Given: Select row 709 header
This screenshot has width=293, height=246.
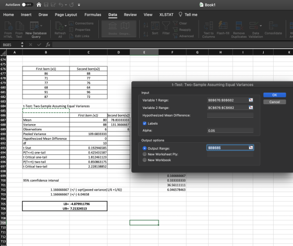Looking at the screenshot, I should [3, 222].
